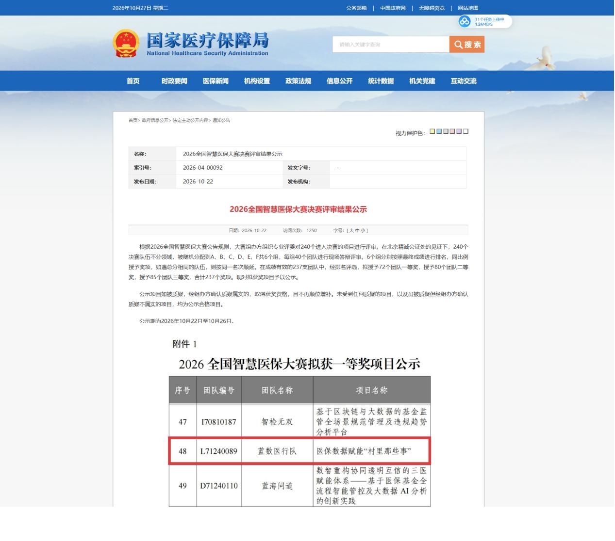Set font size to 小
This screenshot has height=541, width=615.
click(363, 231)
